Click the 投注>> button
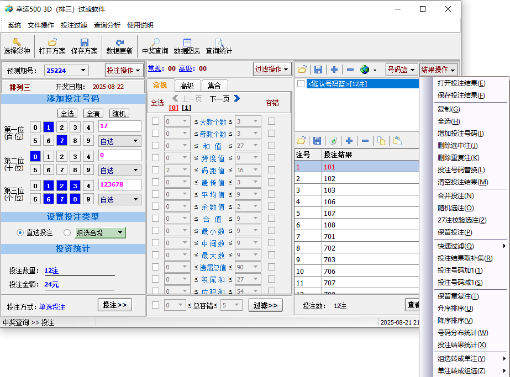 pyautogui.click(x=115, y=305)
